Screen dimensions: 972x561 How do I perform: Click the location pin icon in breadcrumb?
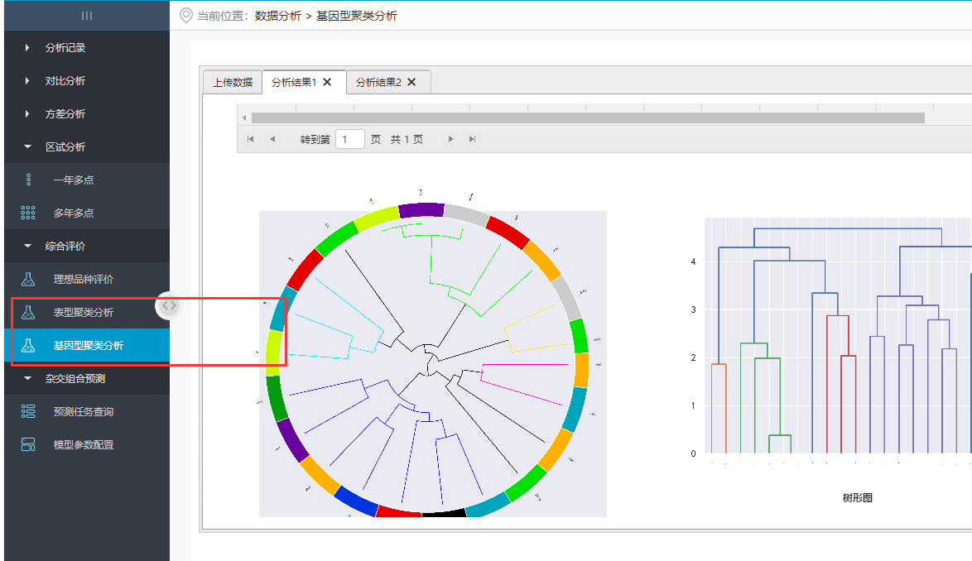coord(185,16)
